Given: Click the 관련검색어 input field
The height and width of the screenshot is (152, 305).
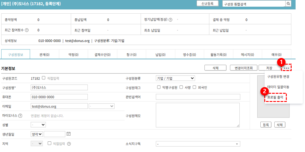Looking at the screenshot, I should pos(198,97).
